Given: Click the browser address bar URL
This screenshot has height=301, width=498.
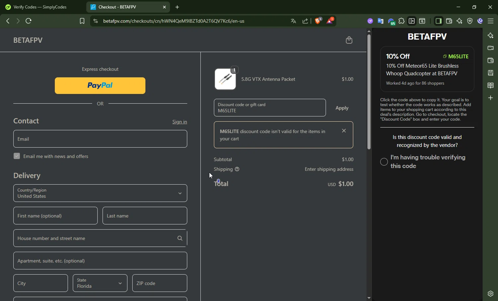Looking at the screenshot, I should (174, 21).
